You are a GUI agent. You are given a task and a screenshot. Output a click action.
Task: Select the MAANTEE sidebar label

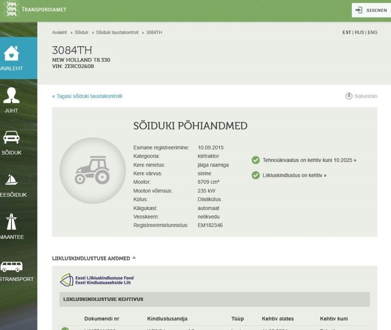[x=12, y=237]
